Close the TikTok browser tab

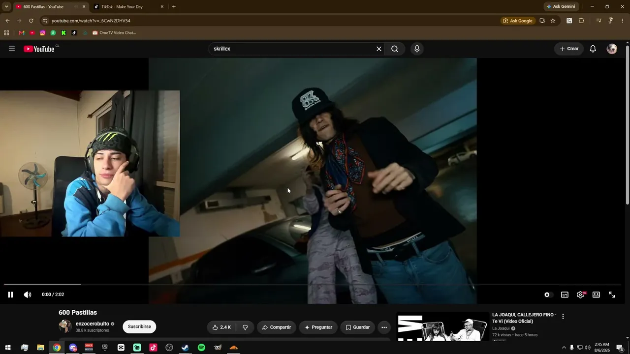pyautogui.click(x=162, y=7)
